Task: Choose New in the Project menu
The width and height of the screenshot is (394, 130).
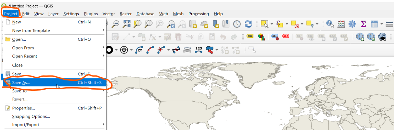Action: [55, 22]
